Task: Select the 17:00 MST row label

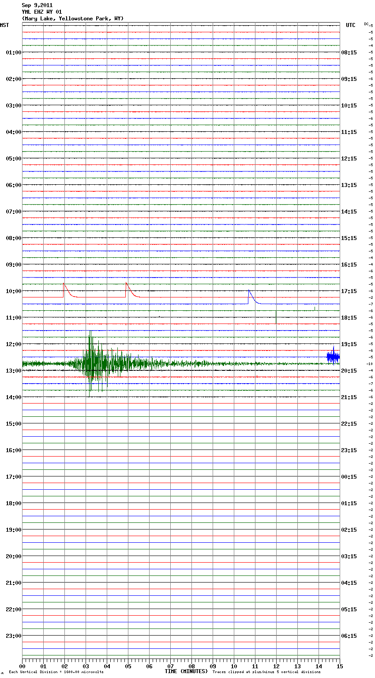Action: point(13,476)
